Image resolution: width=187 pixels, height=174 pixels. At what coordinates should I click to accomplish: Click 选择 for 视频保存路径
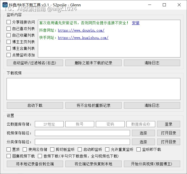(143, 133)
